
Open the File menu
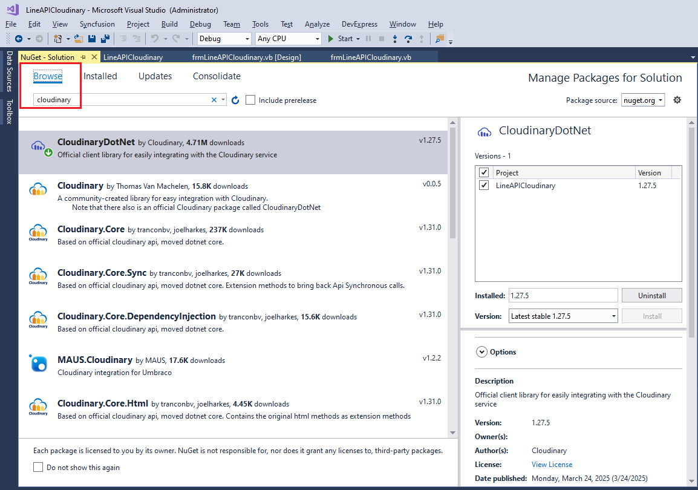(11, 24)
